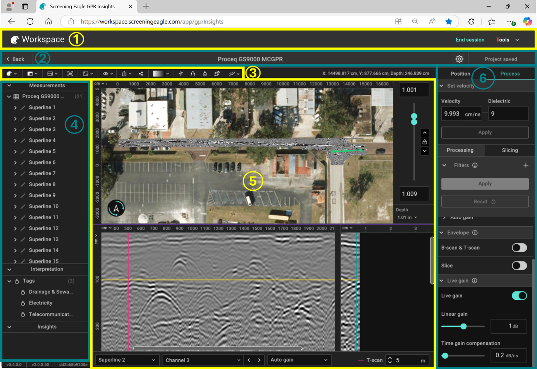Open the Superline 2 selector dropdown
The height and width of the screenshot is (369, 537).
(127, 360)
